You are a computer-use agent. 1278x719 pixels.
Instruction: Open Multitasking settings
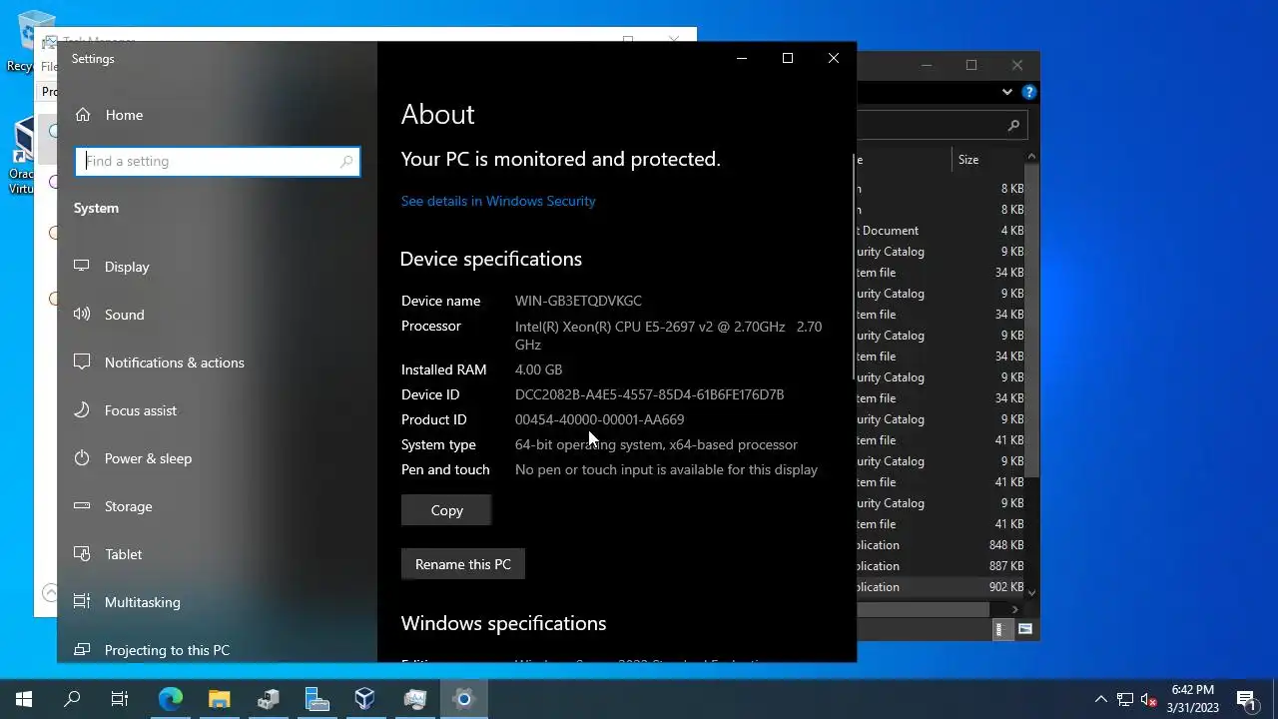click(142, 602)
